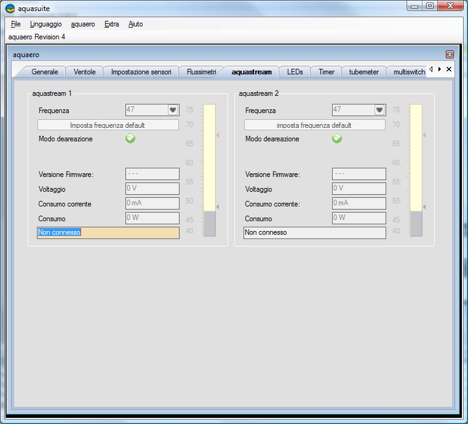468x424 pixels.
Task: Click aquastream 2 imposta frequenza default button
Action: [x=315, y=125]
